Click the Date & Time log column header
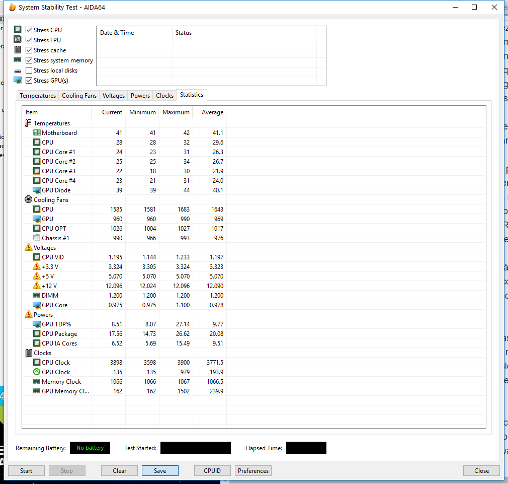 [134, 33]
